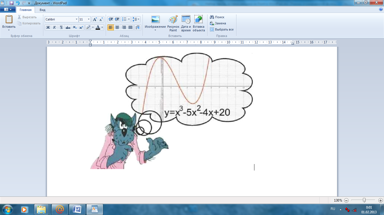The height and width of the screenshot is (215, 384).
Task: Click the Decrease Indent icon
Action: [111, 19]
